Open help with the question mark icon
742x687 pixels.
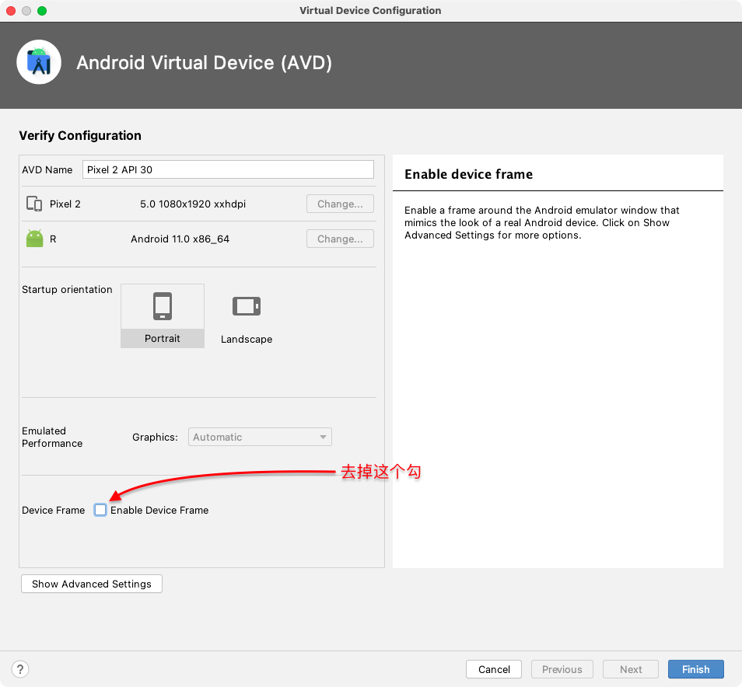(20, 669)
